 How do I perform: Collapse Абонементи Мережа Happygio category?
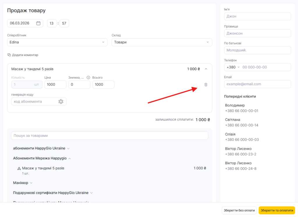70,158
